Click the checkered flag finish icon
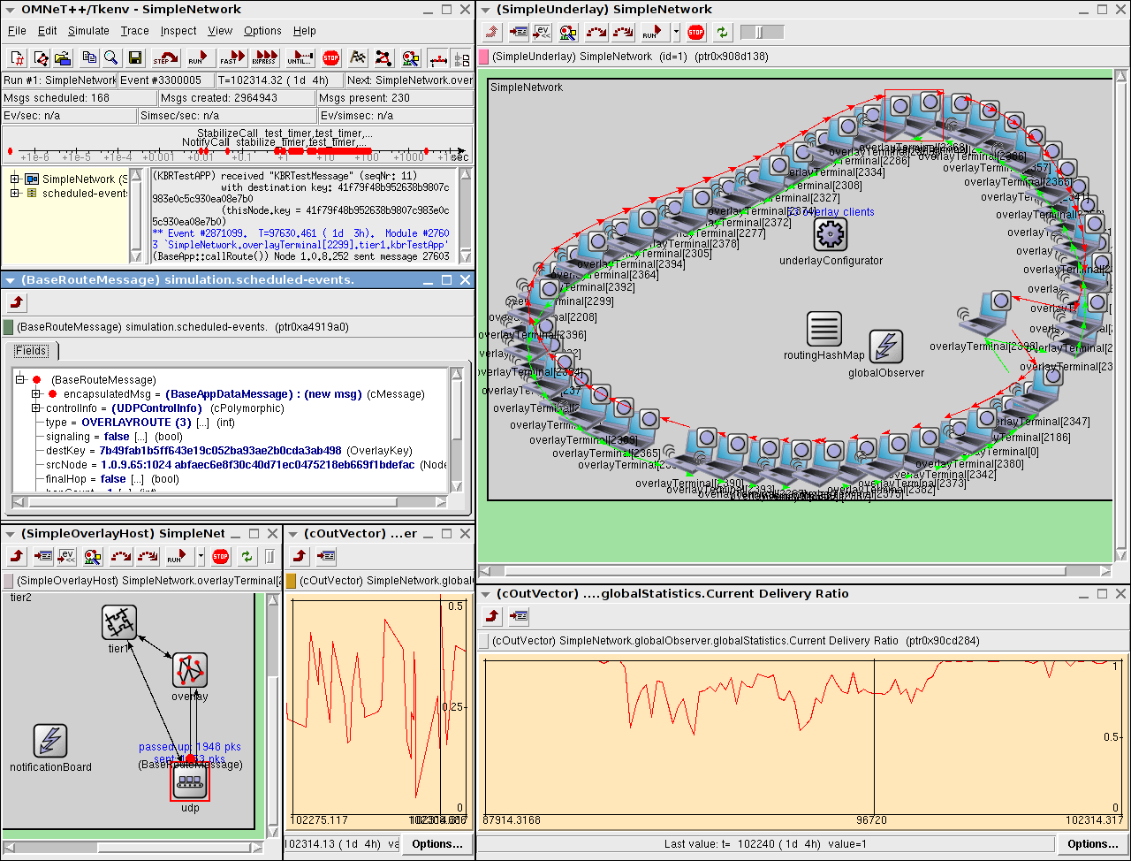 point(358,58)
